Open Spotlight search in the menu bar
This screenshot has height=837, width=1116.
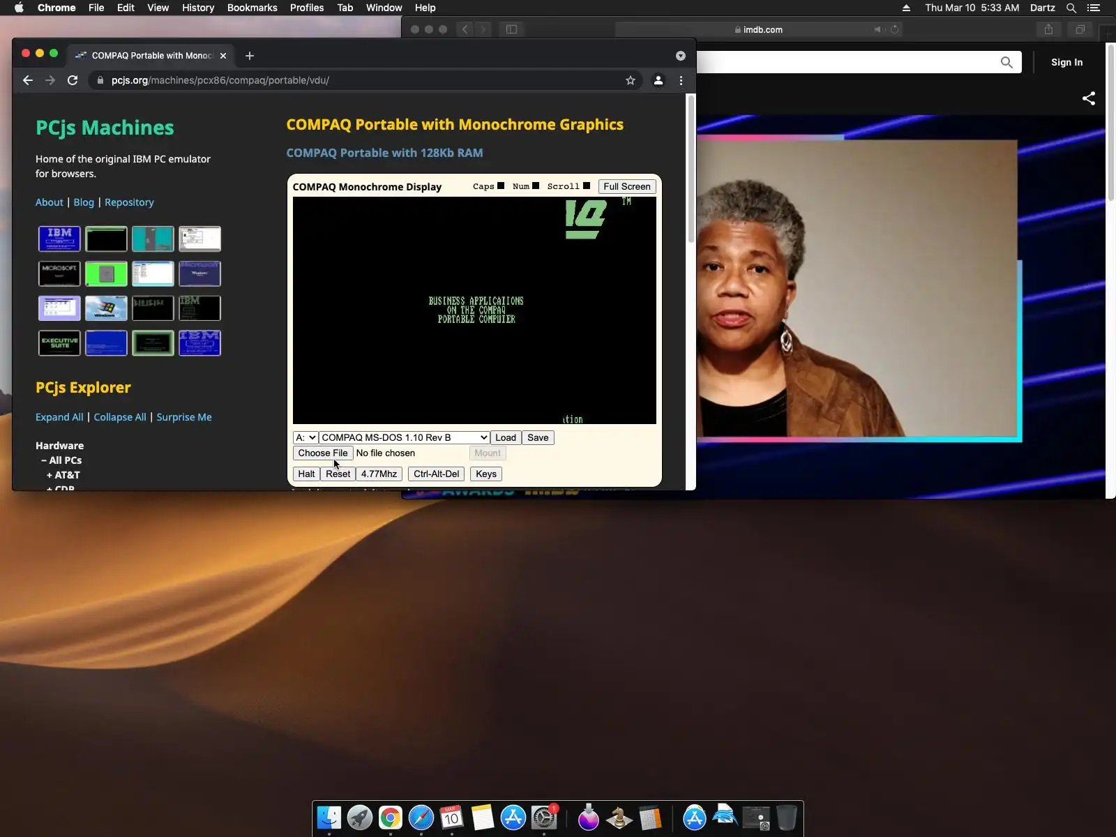click(x=1071, y=8)
